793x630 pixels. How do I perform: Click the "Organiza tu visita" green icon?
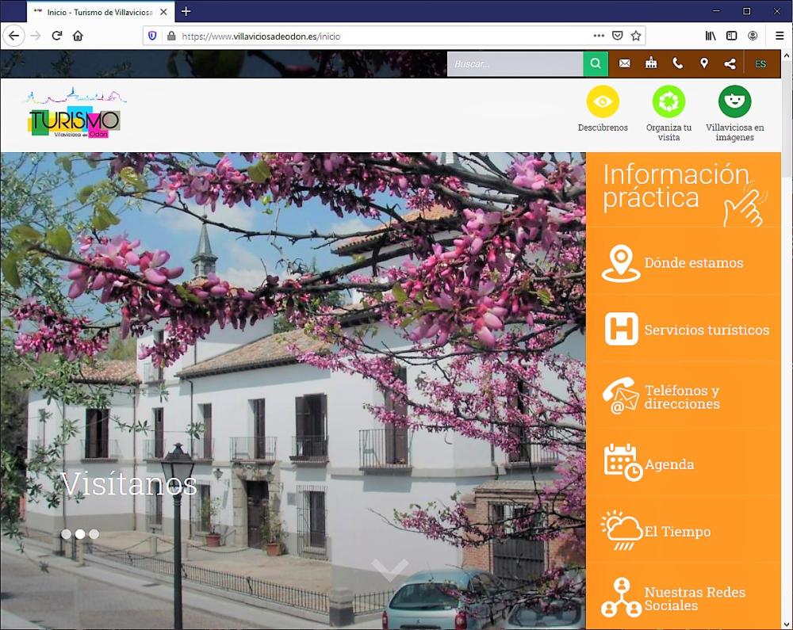(668, 102)
